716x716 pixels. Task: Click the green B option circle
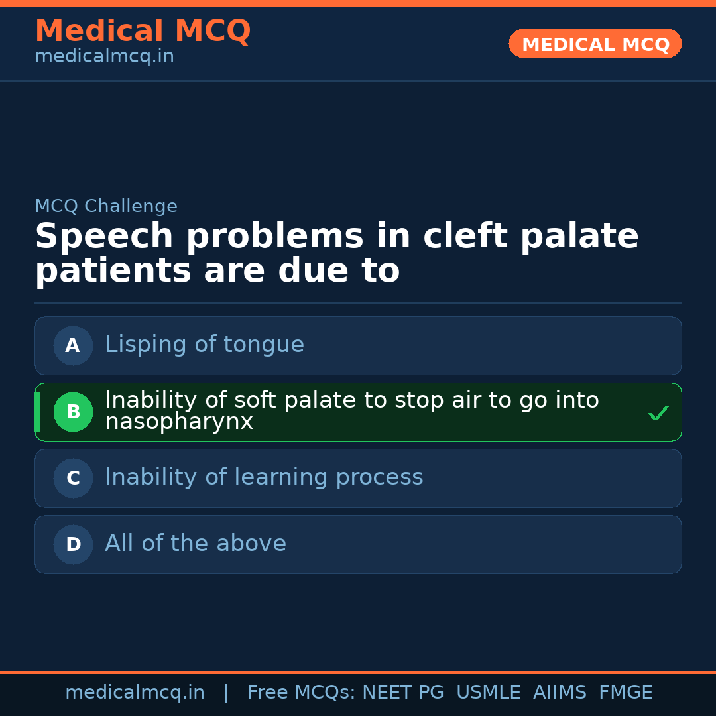(73, 412)
